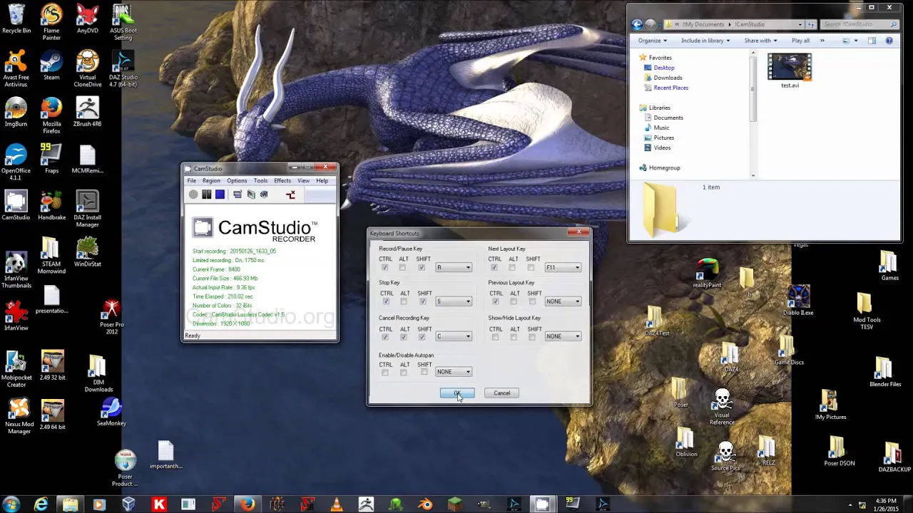Select the Virtual CloneDrive desktop icon
The height and width of the screenshot is (513, 913).
tap(87, 69)
